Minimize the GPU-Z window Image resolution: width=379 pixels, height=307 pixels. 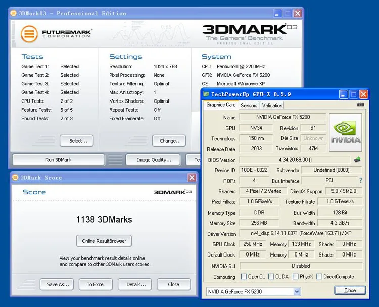(344, 94)
